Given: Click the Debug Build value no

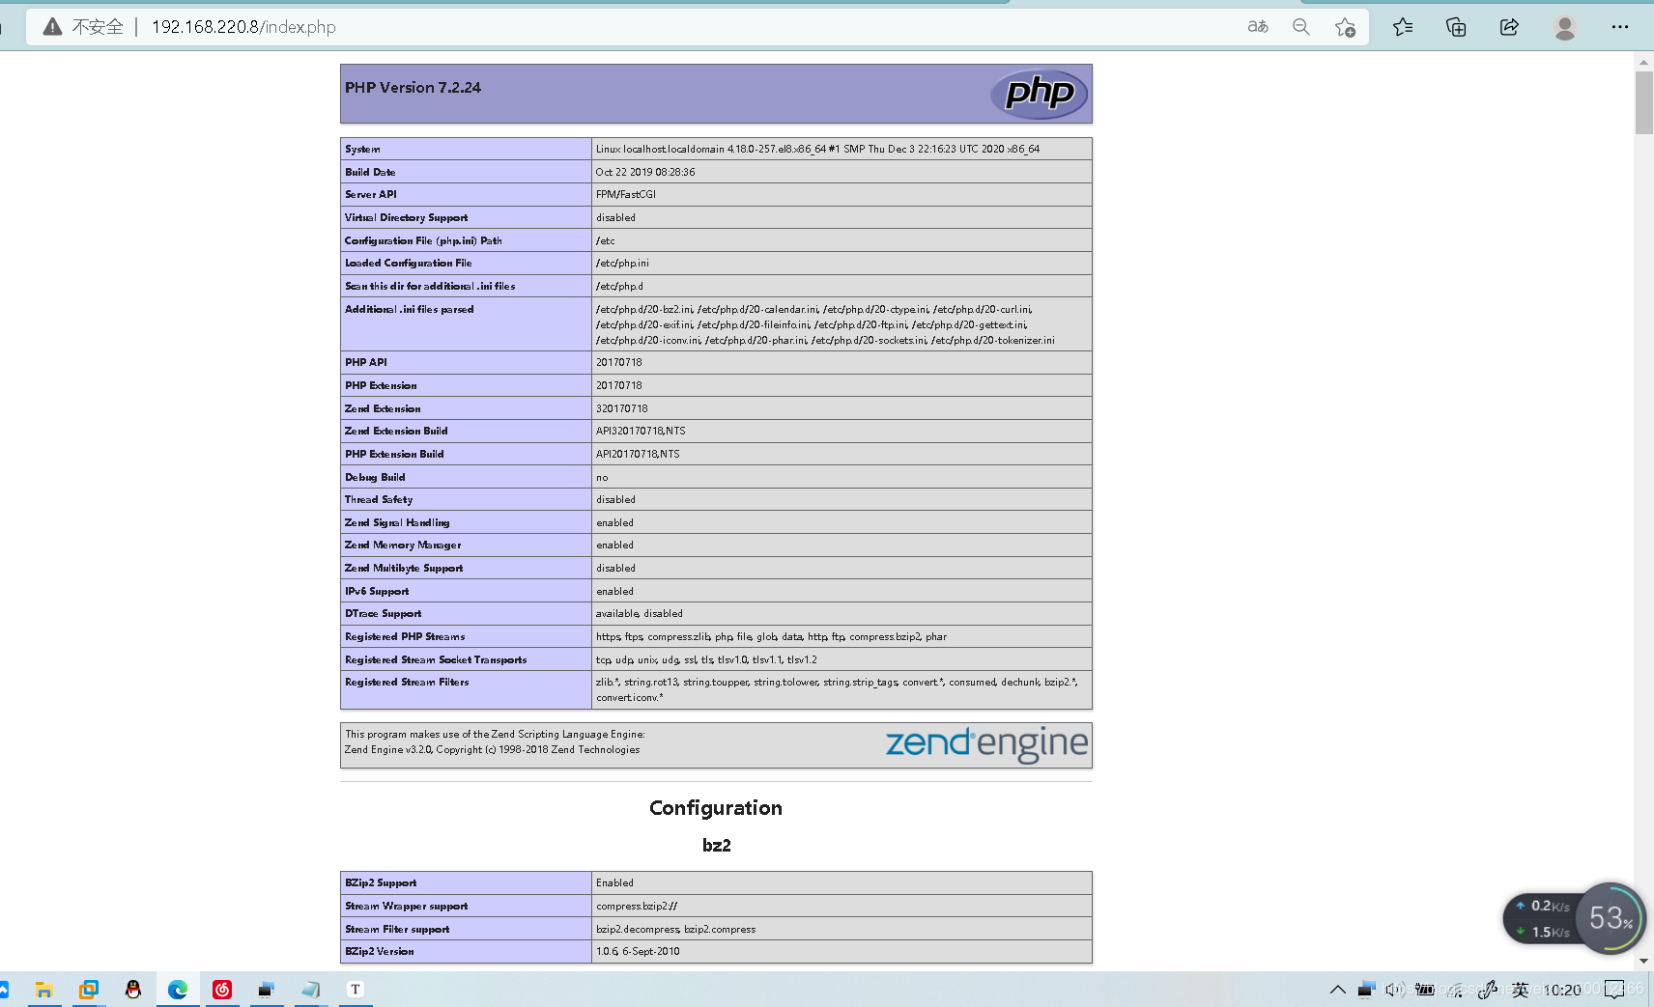Looking at the screenshot, I should tap(602, 477).
